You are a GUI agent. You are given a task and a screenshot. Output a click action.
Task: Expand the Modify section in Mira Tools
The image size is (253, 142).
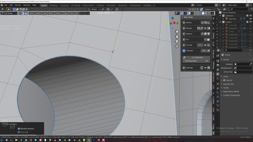coord(184,22)
